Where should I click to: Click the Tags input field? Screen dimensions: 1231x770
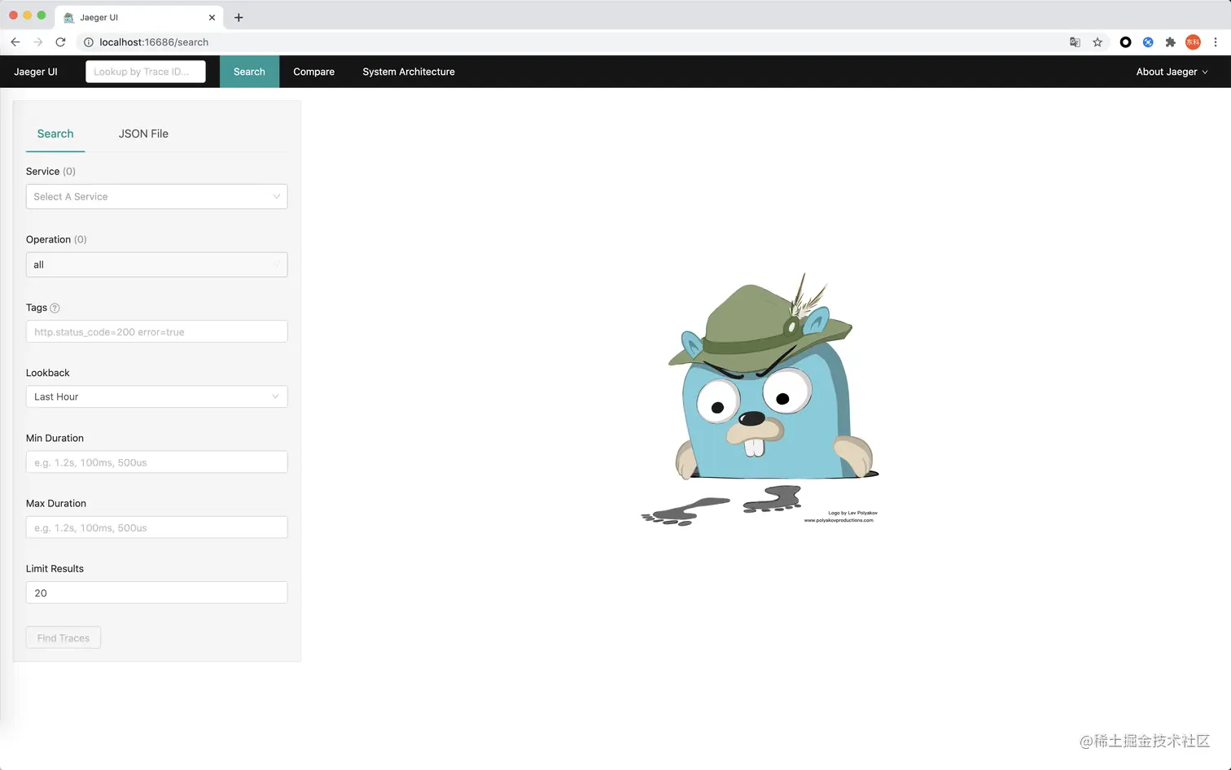pos(156,331)
